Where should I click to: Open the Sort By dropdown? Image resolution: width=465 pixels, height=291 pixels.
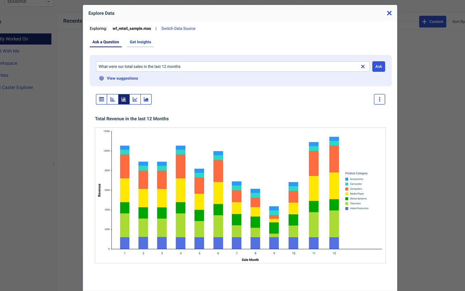coord(458,22)
